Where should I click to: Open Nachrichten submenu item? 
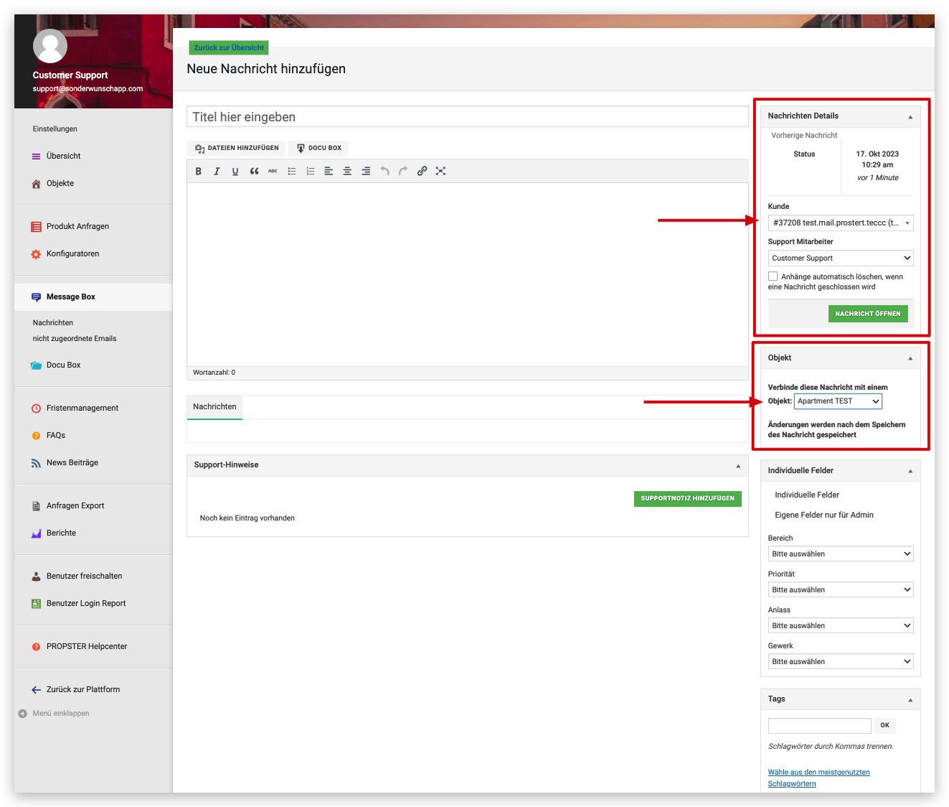(53, 323)
